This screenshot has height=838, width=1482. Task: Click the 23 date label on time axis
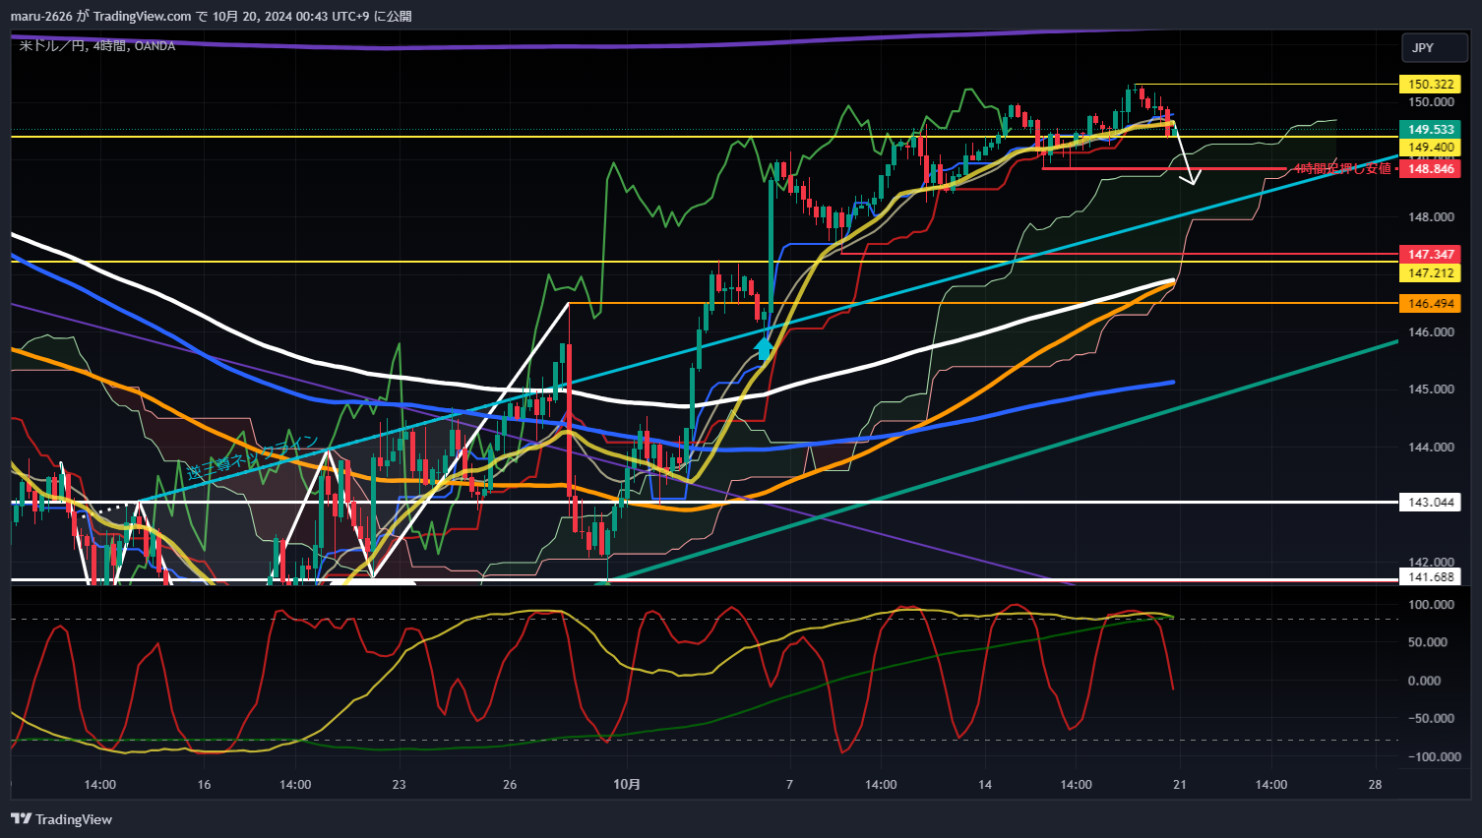click(399, 784)
